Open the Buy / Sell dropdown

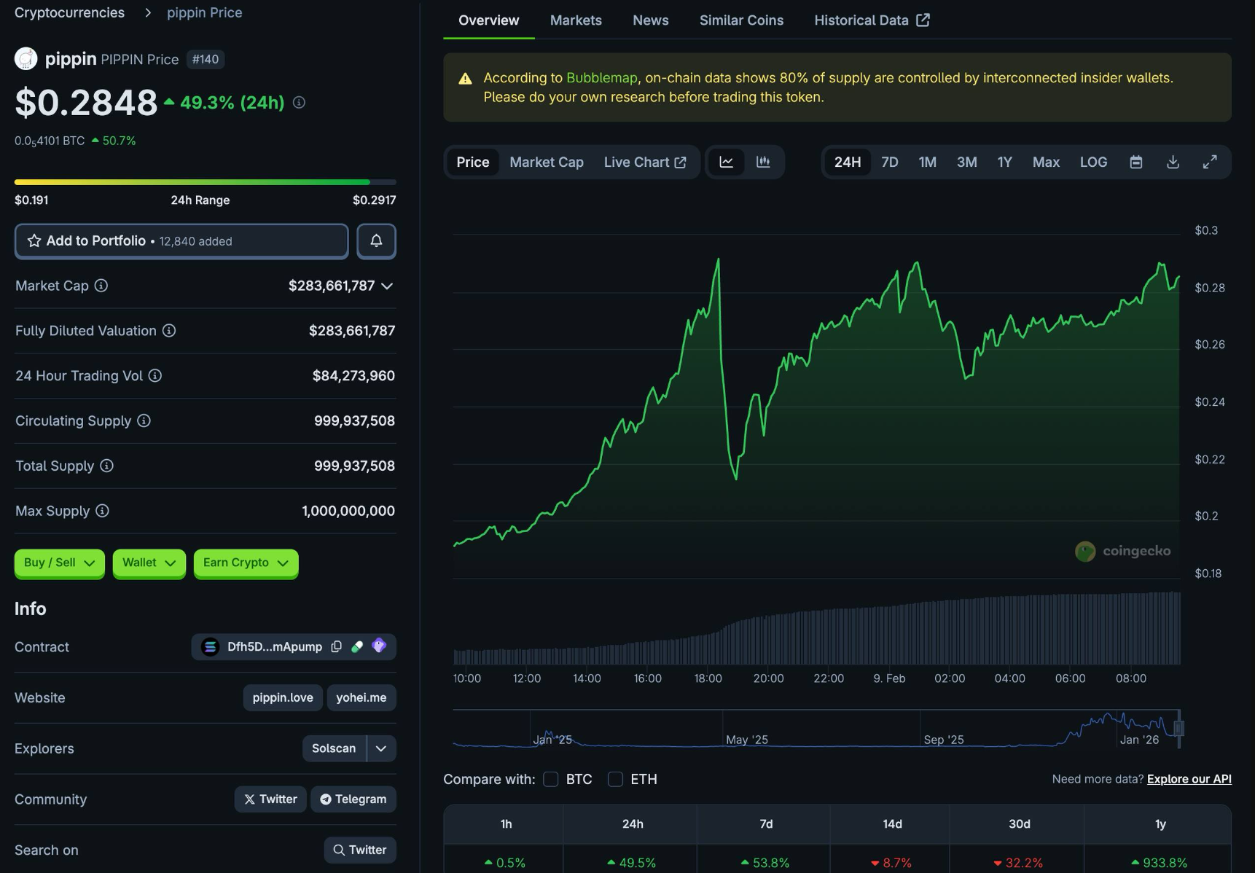(59, 563)
